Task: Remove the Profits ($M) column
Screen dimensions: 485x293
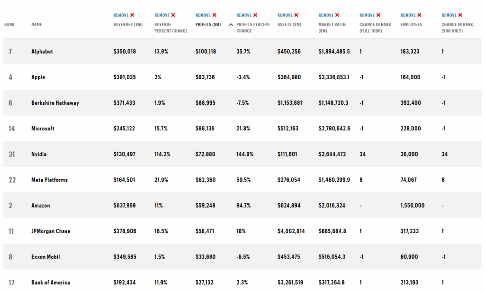Action: point(206,15)
